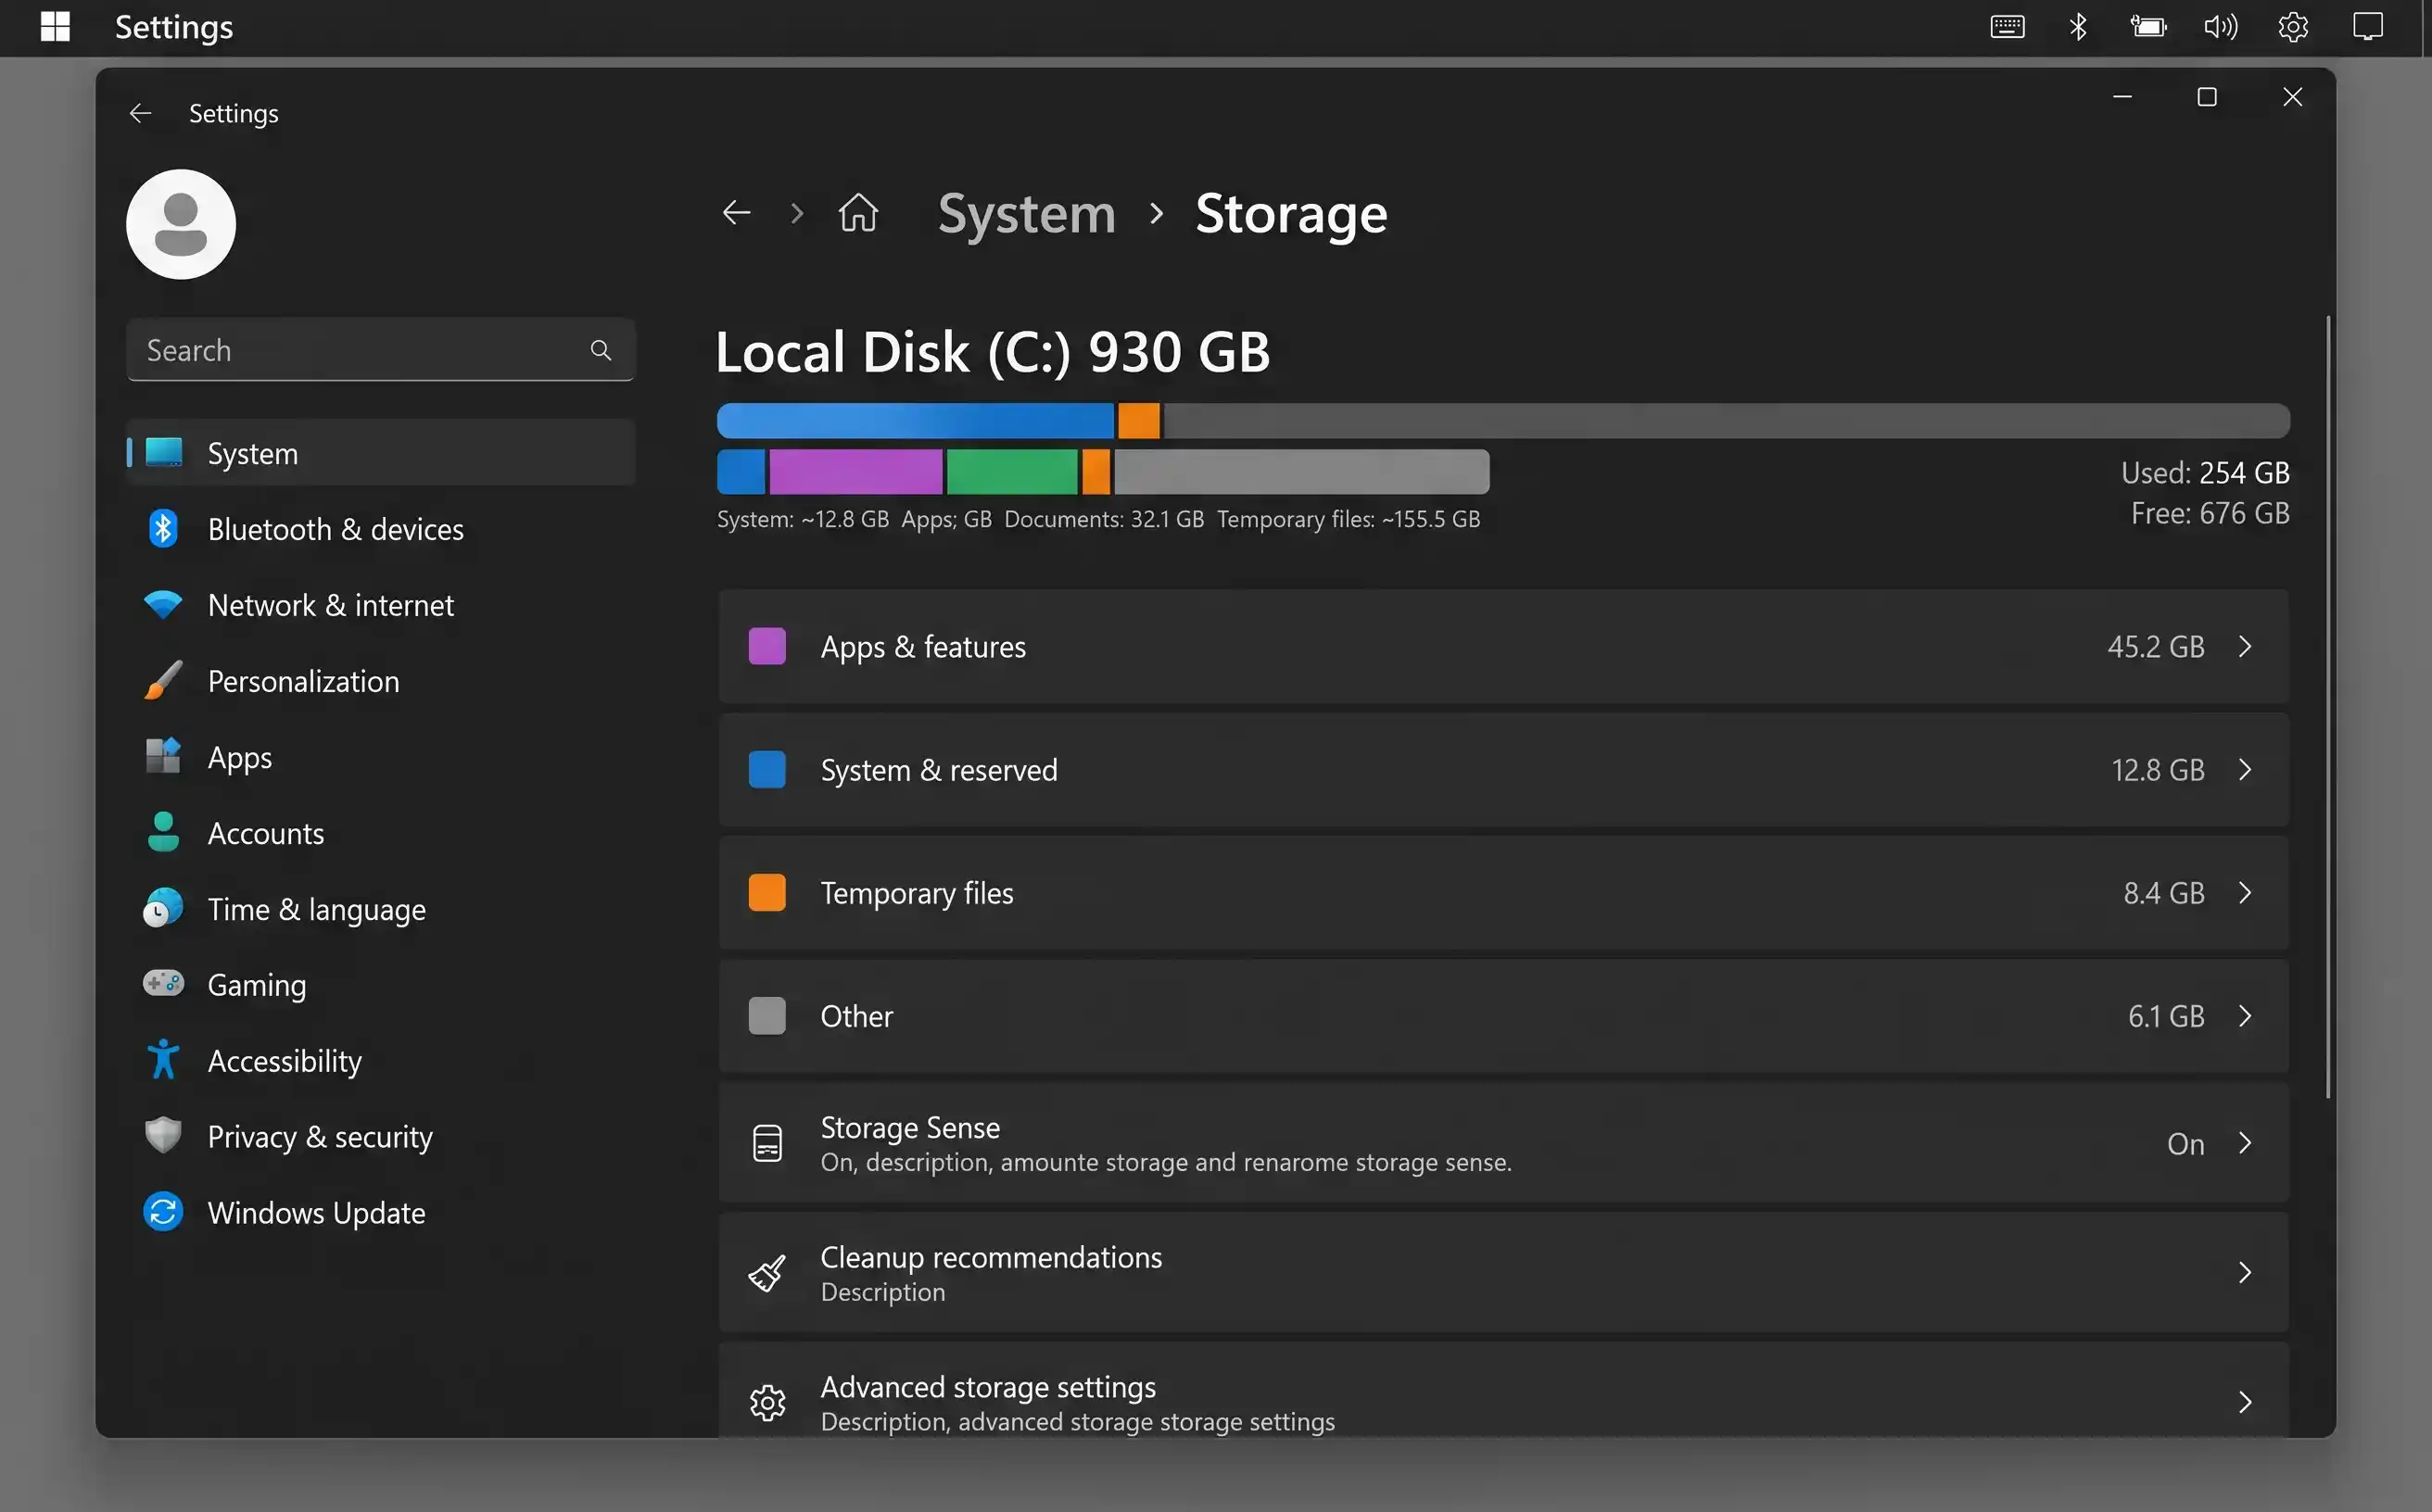Click the Storage Sense drive icon
This screenshot has height=1512, width=2432.
767,1143
